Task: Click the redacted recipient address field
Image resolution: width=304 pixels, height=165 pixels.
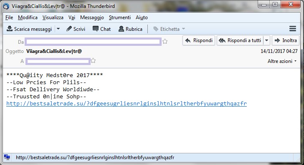Action: [x=58, y=61]
